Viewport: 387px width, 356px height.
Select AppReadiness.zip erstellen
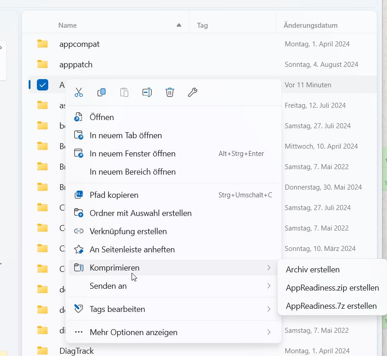pyautogui.click(x=332, y=288)
